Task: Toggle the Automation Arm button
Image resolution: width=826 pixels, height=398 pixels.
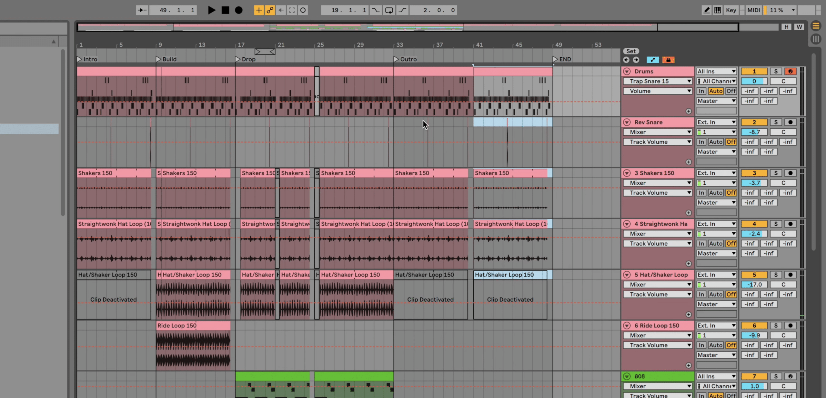Action: [270, 10]
